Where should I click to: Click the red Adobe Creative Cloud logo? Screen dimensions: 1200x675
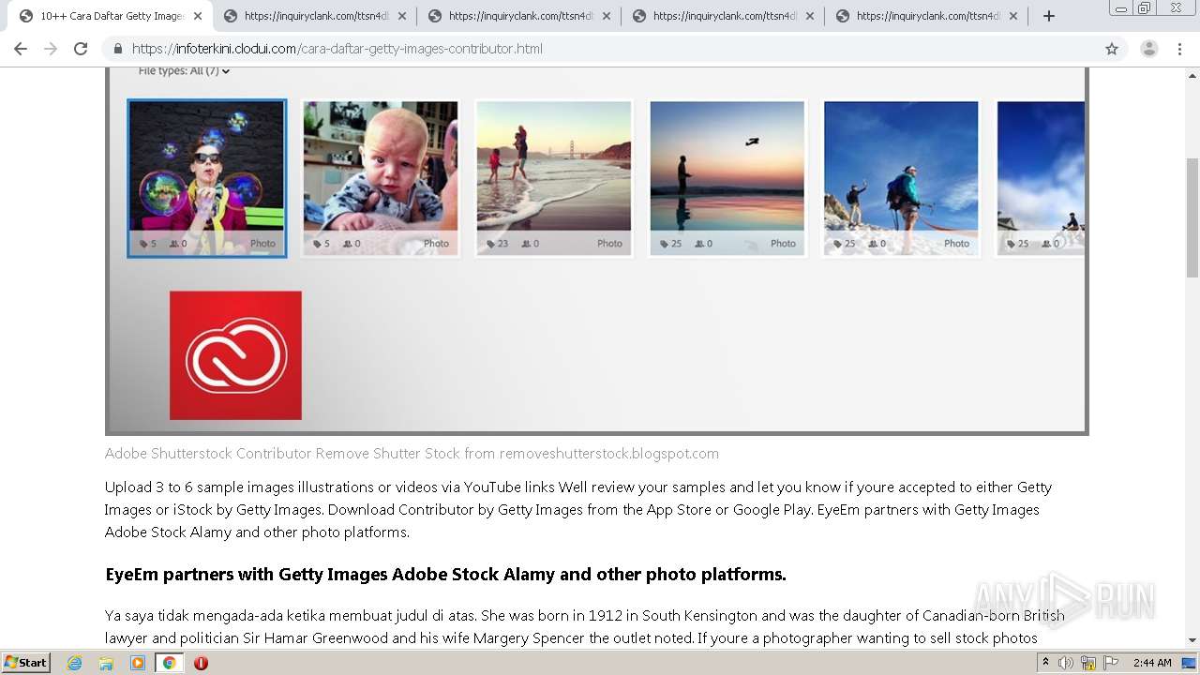tap(235, 355)
